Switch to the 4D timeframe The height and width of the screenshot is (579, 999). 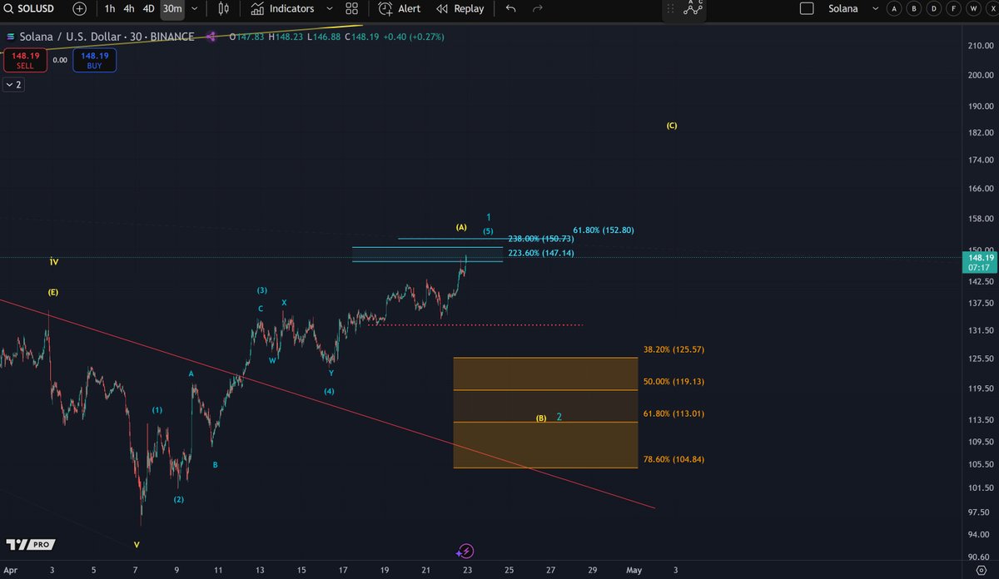point(150,9)
